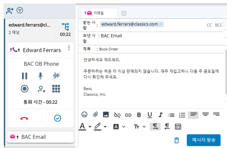Mark interaction as complete with checkmark
227x148 pixels.
click(57, 118)
